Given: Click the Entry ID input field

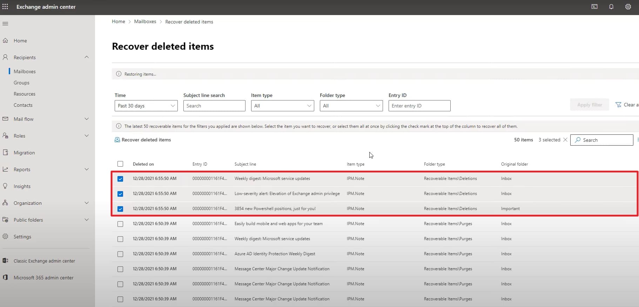Looking at the screenshot, I should point(419,106).
